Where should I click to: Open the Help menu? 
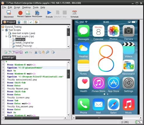pos(43,7)
